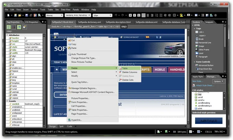This screenshot has width=233, height=140.
Task: Click the borders toolbar icon
Action: 175,15
